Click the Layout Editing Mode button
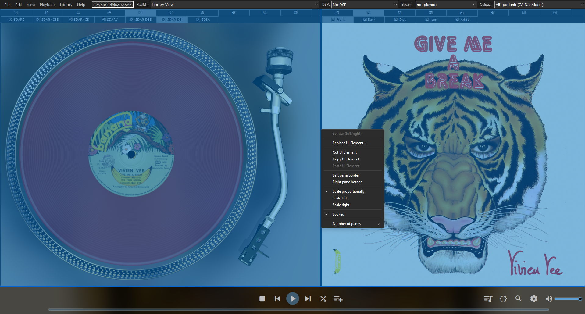The image size is (585, 314). click(113, 5)
